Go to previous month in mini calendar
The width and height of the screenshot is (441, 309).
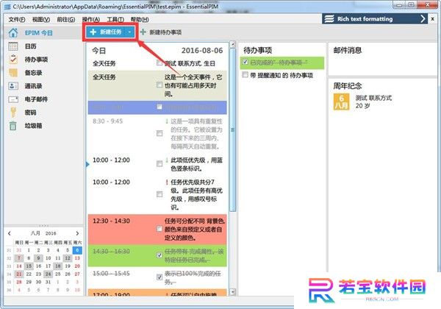(x=10, y=233)
